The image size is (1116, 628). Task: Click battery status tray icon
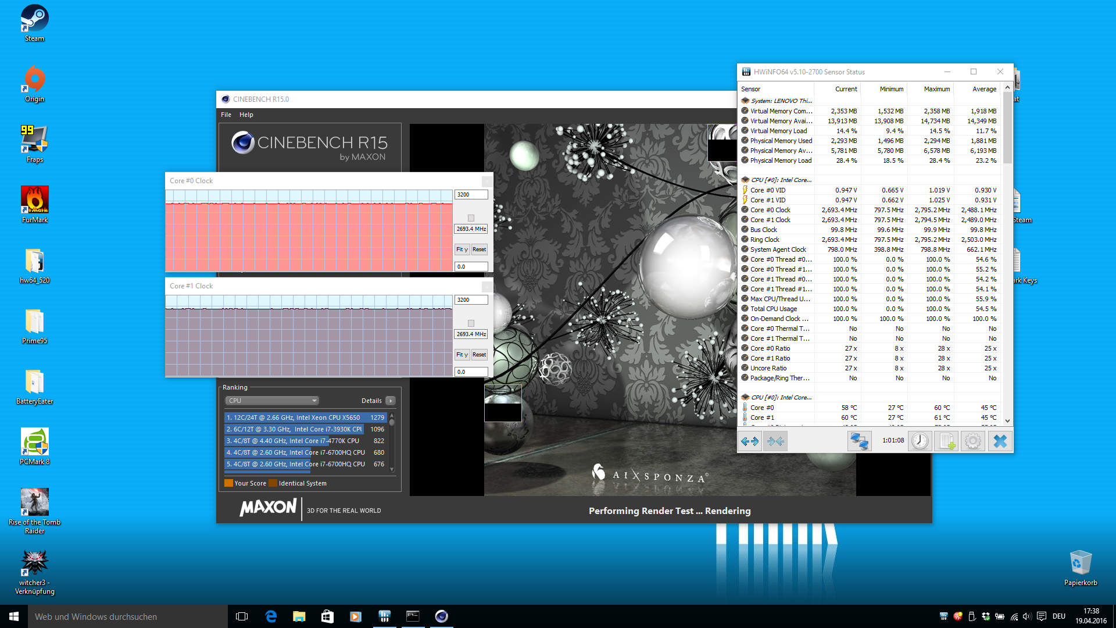pyautogui.click(x=1000, y=616)
